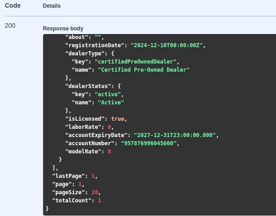276x216 pixels.
Task: Click the "about" key in the JSON
Action: [x=77, y=37]
